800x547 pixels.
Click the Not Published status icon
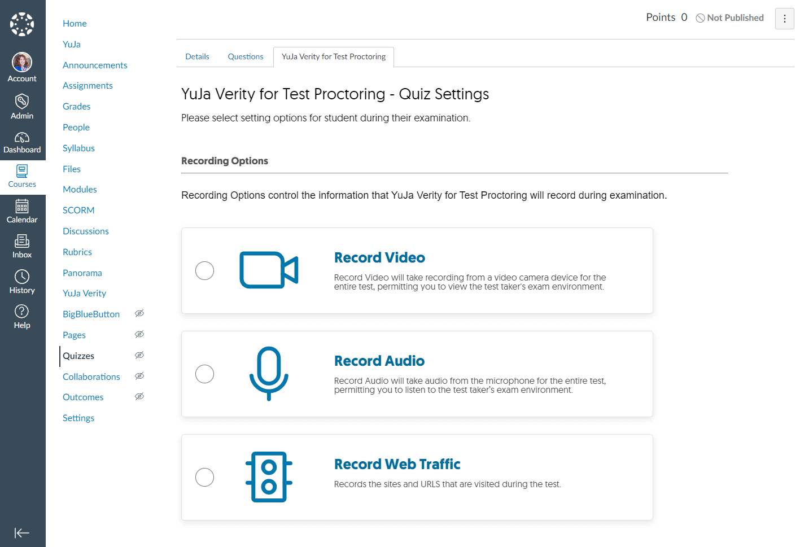tap(700, 18)
